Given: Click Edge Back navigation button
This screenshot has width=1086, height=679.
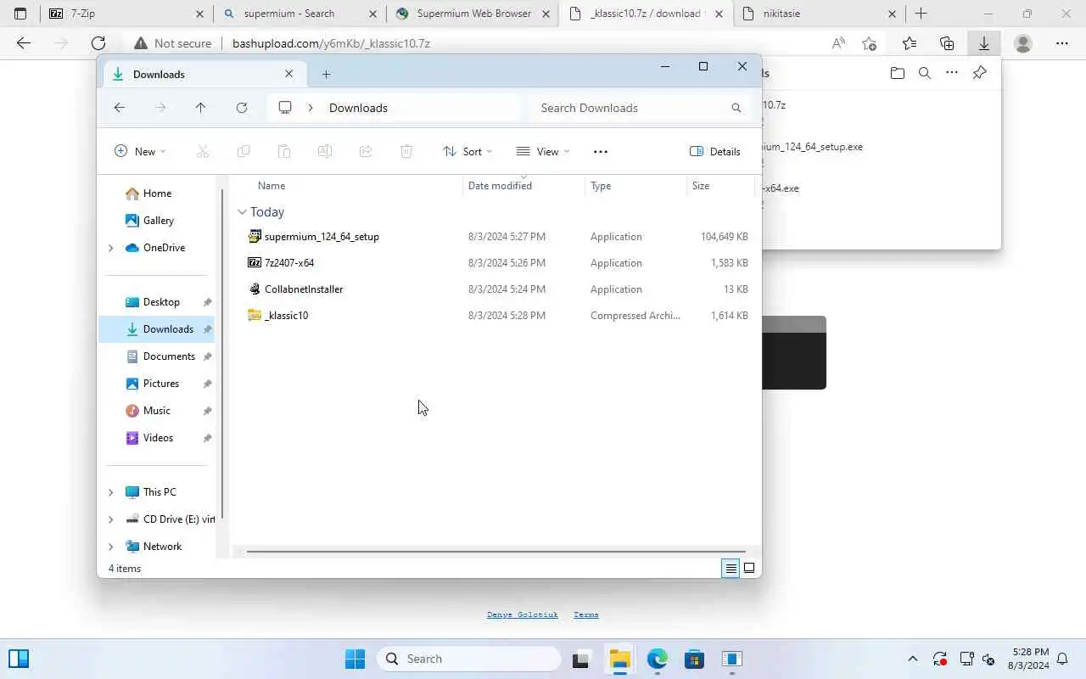Looking at the screenshot, I should (24, 43).
